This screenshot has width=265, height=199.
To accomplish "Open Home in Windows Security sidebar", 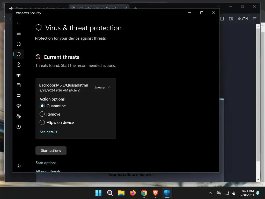I will [19, 44].
